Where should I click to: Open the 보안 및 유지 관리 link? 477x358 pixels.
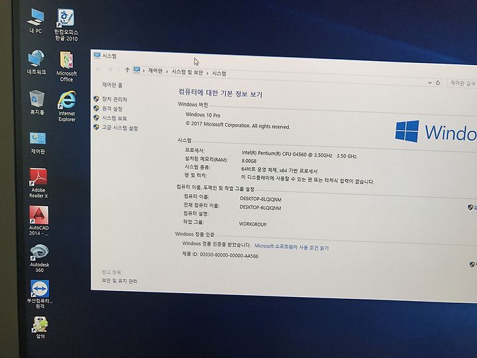point(119,281)
